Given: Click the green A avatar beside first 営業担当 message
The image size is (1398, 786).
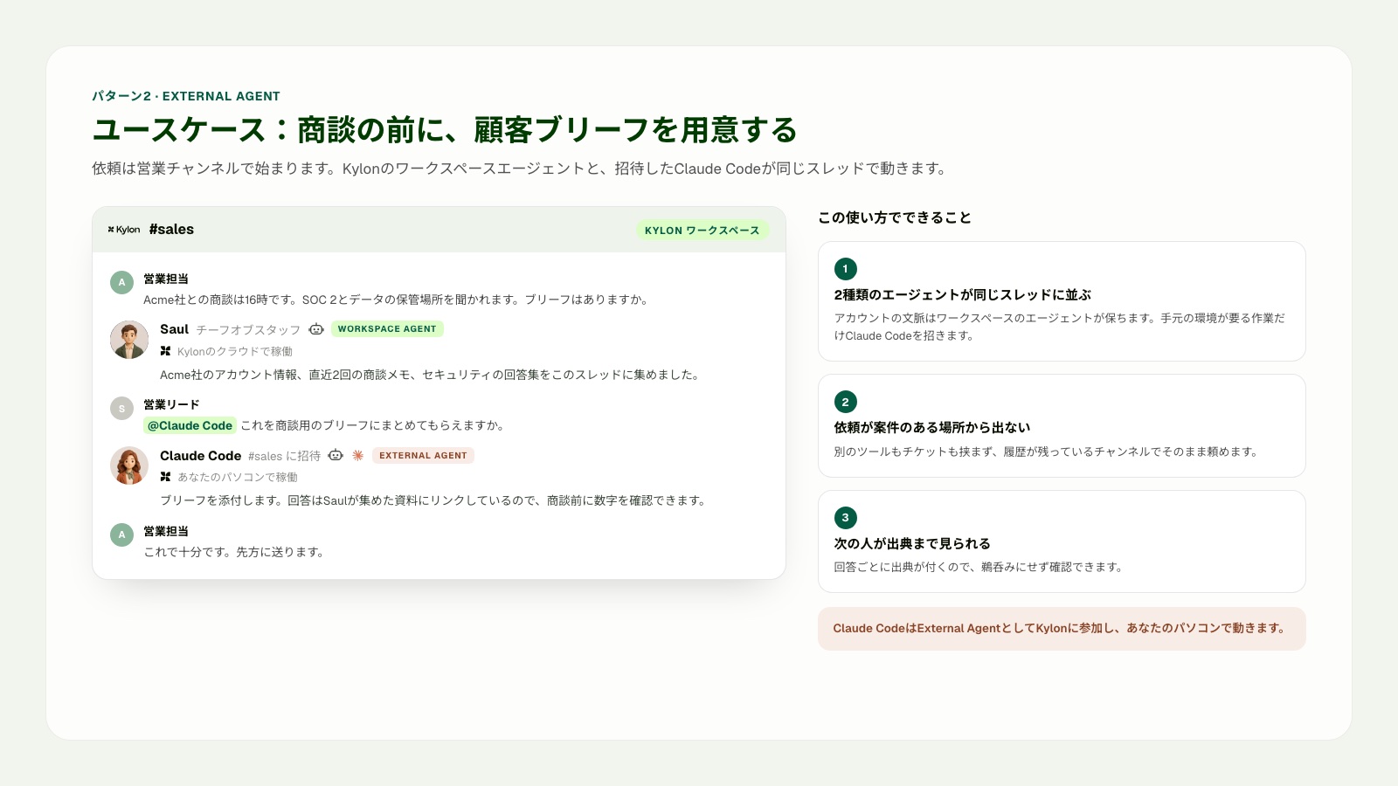Looking at the screenshot, I should [x=121, y=282].
